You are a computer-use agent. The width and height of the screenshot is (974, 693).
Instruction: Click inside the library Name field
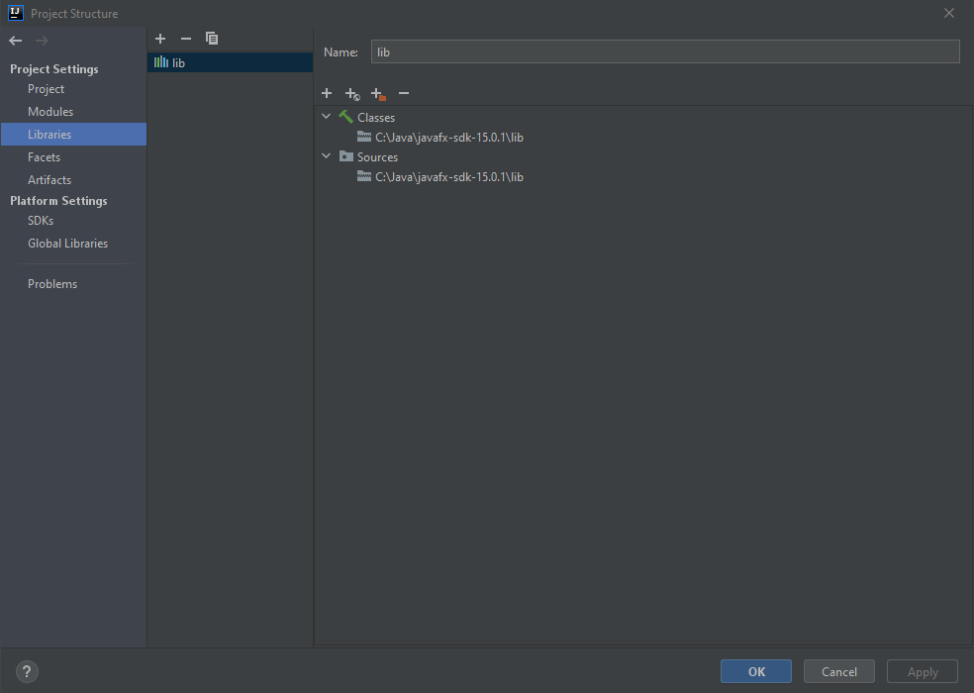click(x=665, y=51)
